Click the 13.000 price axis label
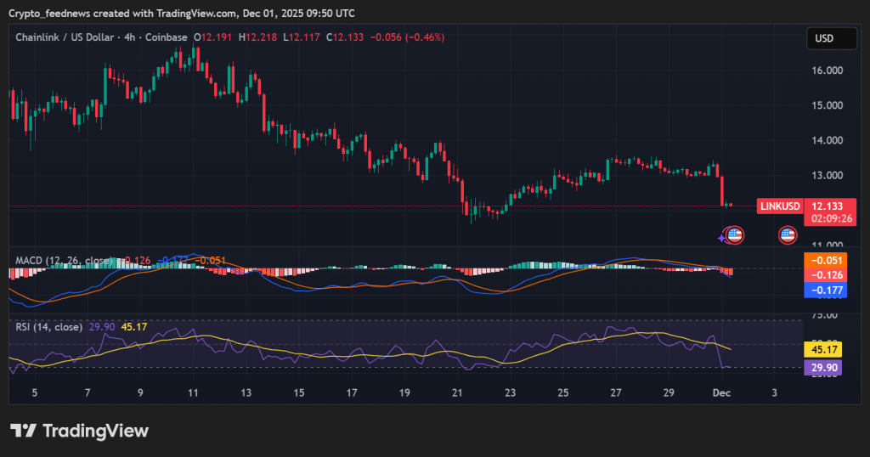Image resolution: width=870 pixels, height=457 pixels. (828, 175)
